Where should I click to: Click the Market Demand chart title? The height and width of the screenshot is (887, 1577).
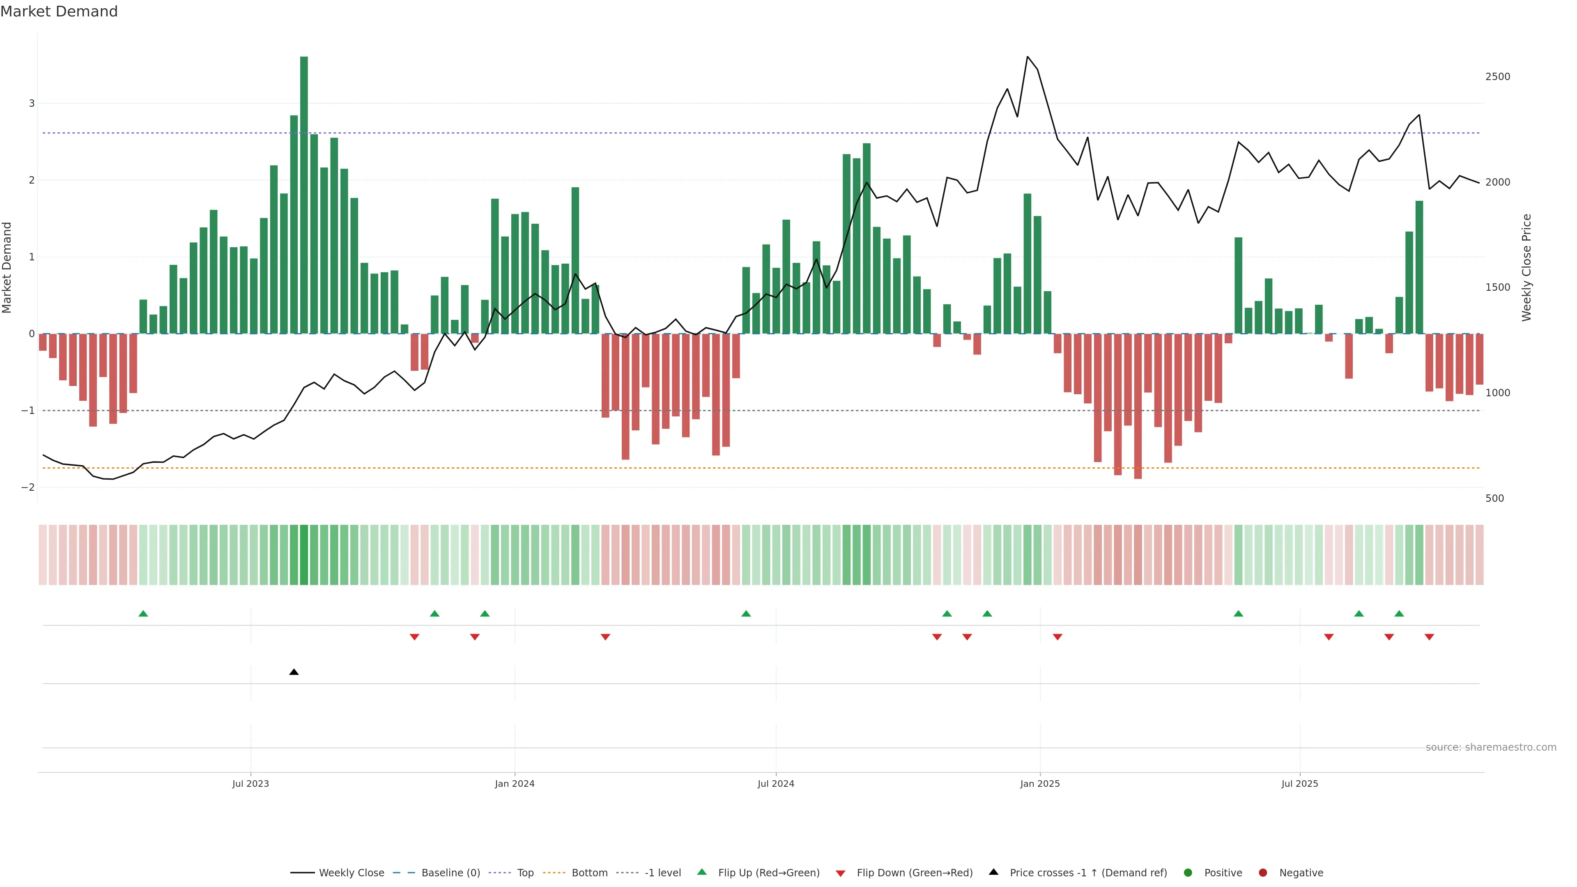tap(59, 11)
